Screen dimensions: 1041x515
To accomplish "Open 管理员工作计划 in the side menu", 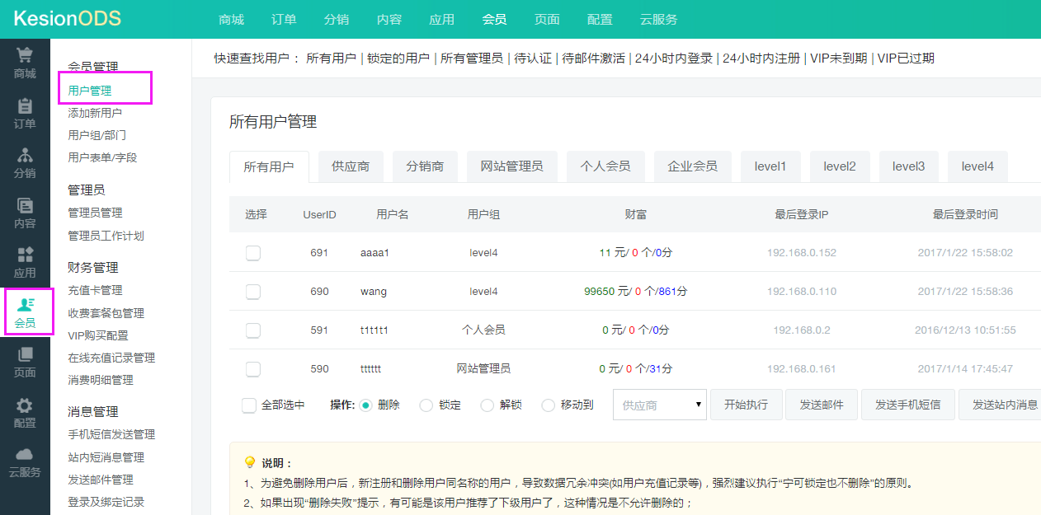I will (x=106, y=236).
